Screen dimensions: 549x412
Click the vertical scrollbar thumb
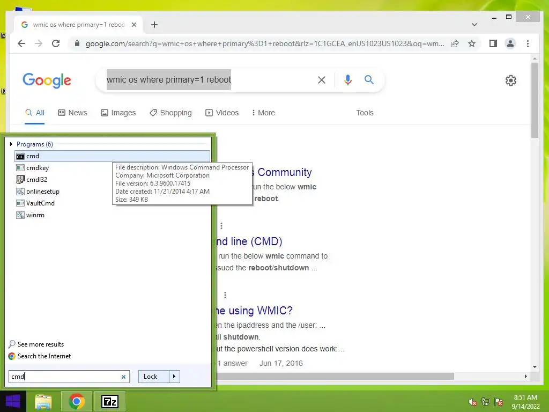(x=535, y=100)
